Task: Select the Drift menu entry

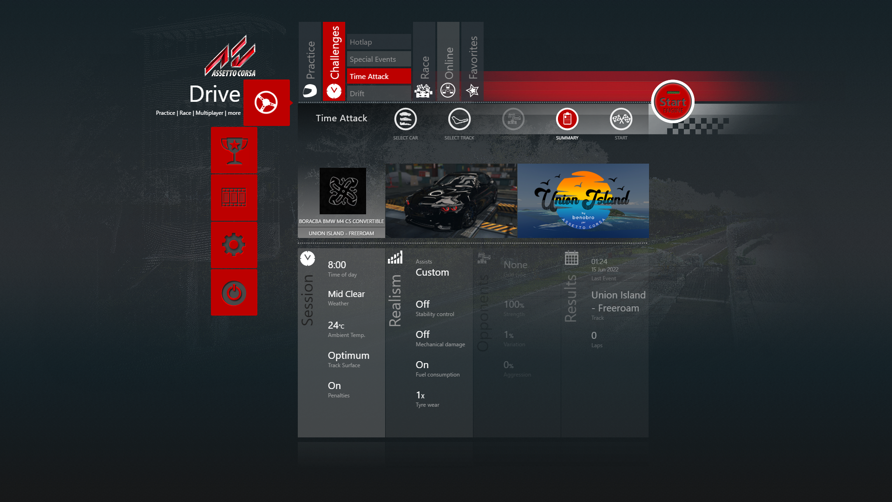Action: [x=379, y=93]
